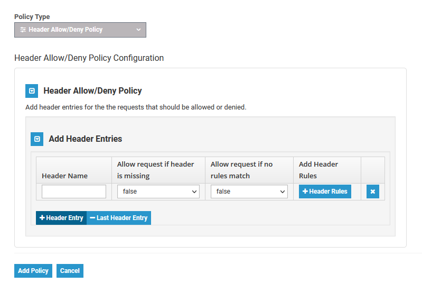Click the plus icon on Header Rules
Screen dimensions: 422x292
click(x=305, y=191)
